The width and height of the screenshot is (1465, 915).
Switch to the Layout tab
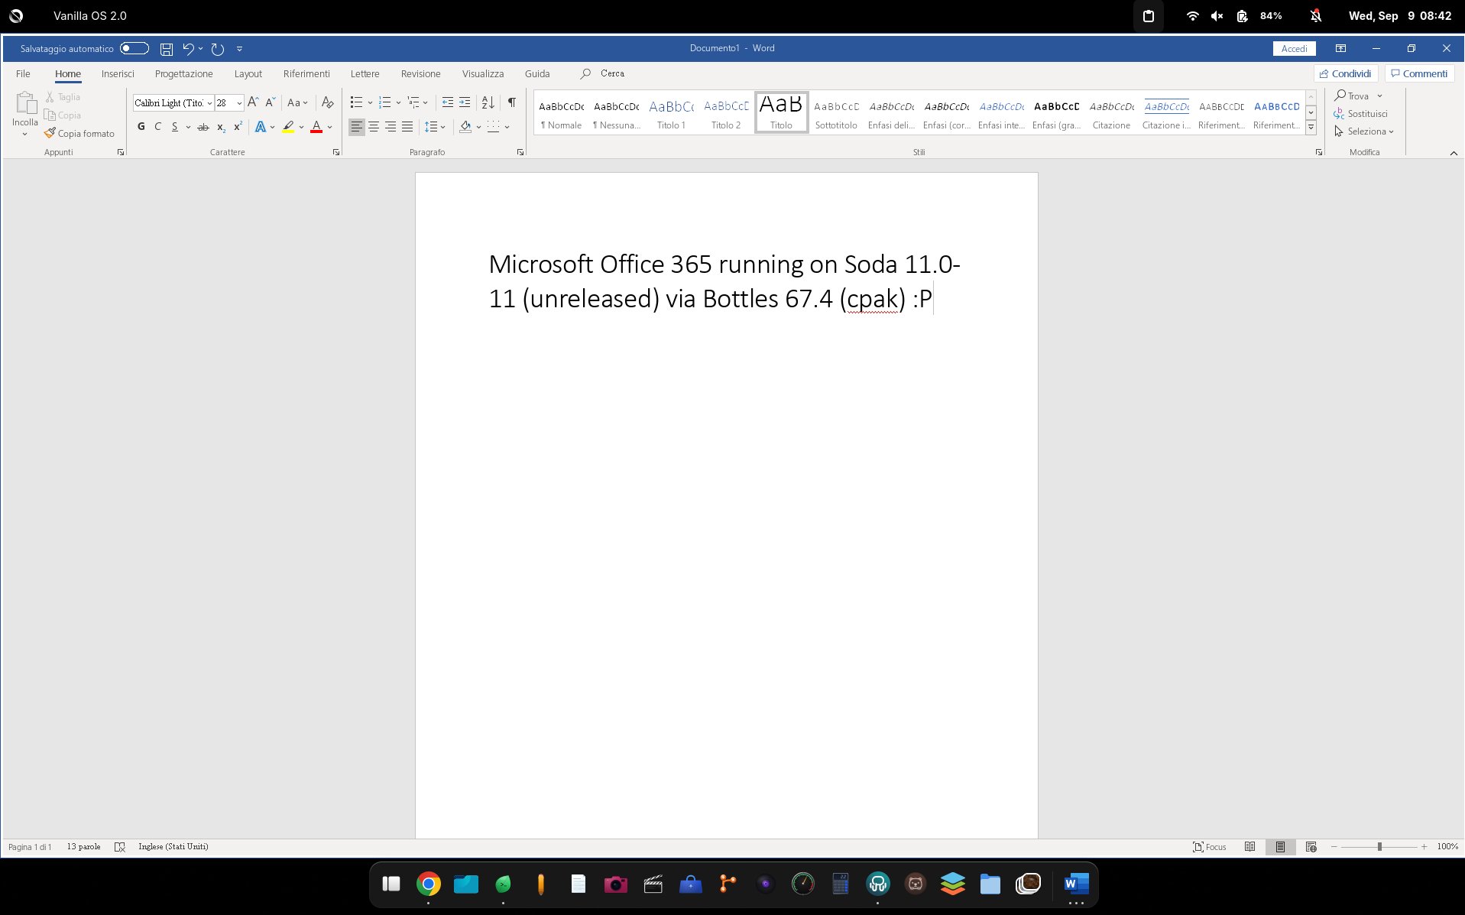click(x=248, y=73)
